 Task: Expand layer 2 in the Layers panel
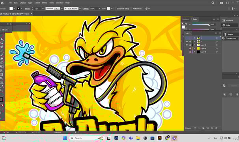(x=194, y=41)
